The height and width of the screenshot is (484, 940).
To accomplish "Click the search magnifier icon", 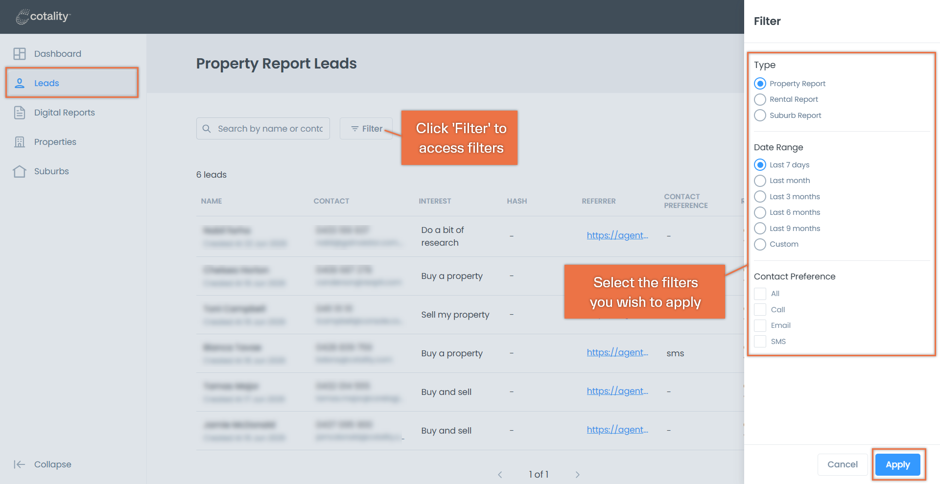I will 207,129.
